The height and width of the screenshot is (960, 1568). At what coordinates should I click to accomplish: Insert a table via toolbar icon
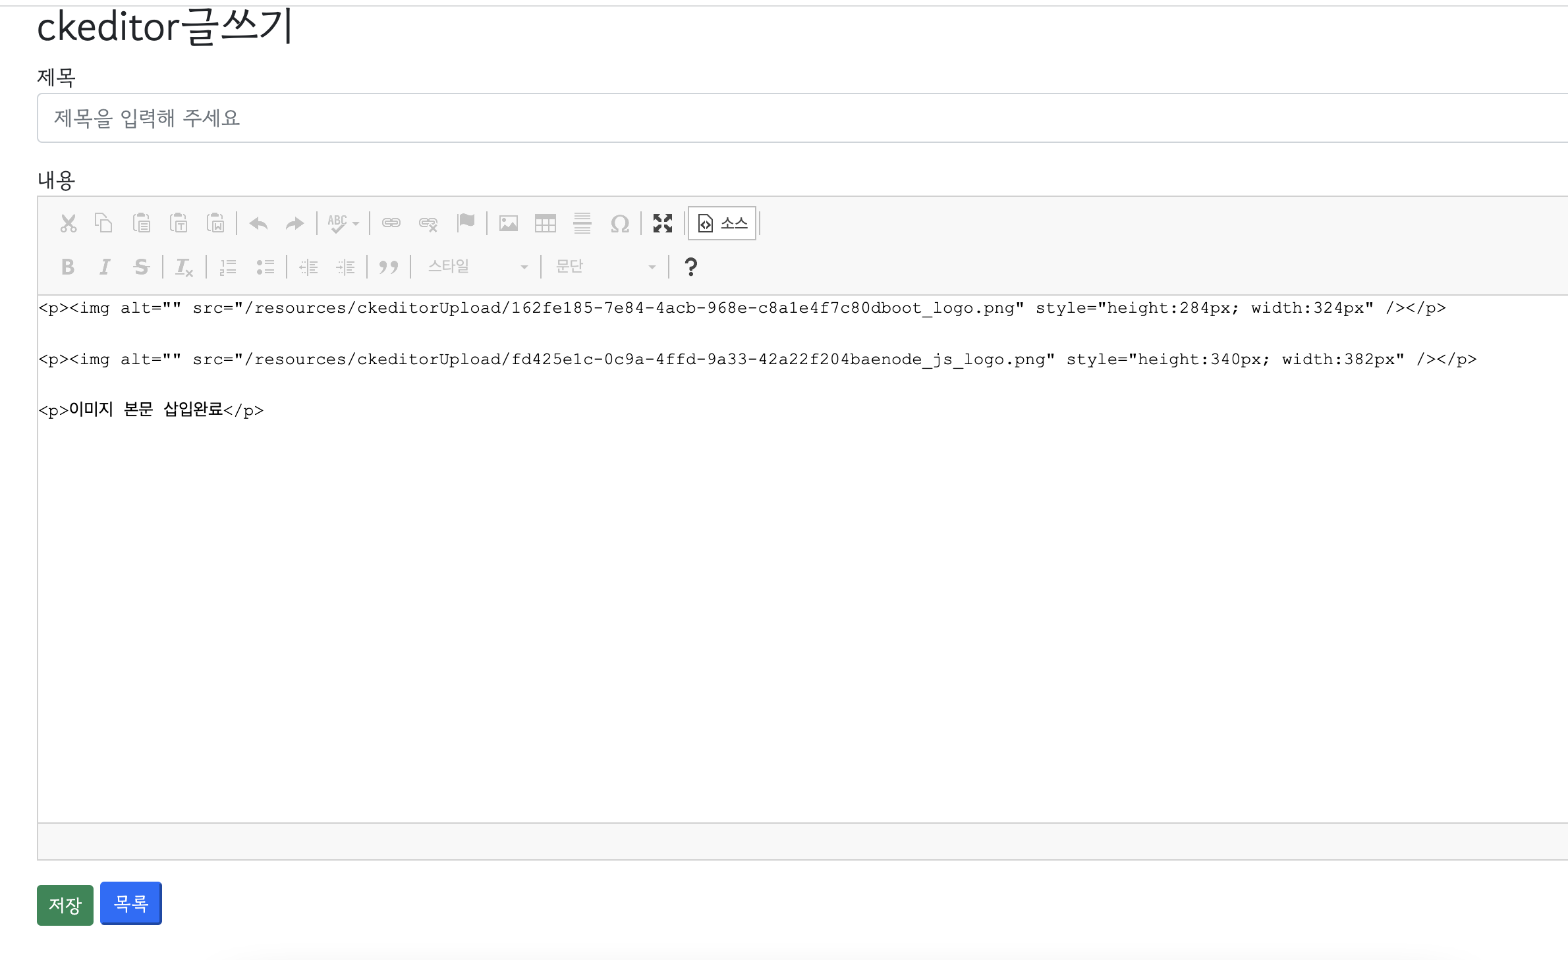point(546,224)
